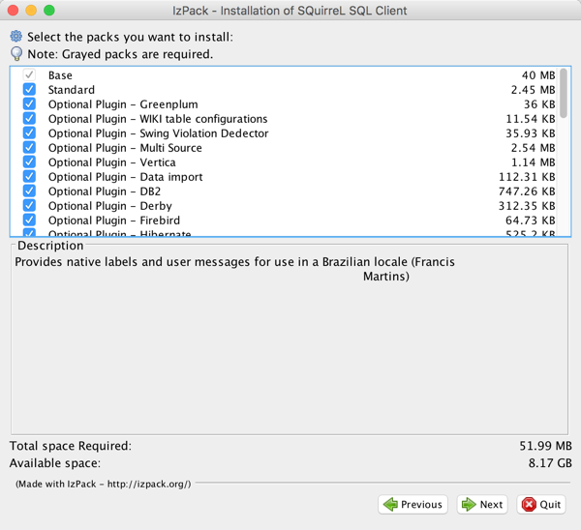581x530 pixels.
Task: Uncheck the Vertica plugin checkbox
Action: click(29, 162)
